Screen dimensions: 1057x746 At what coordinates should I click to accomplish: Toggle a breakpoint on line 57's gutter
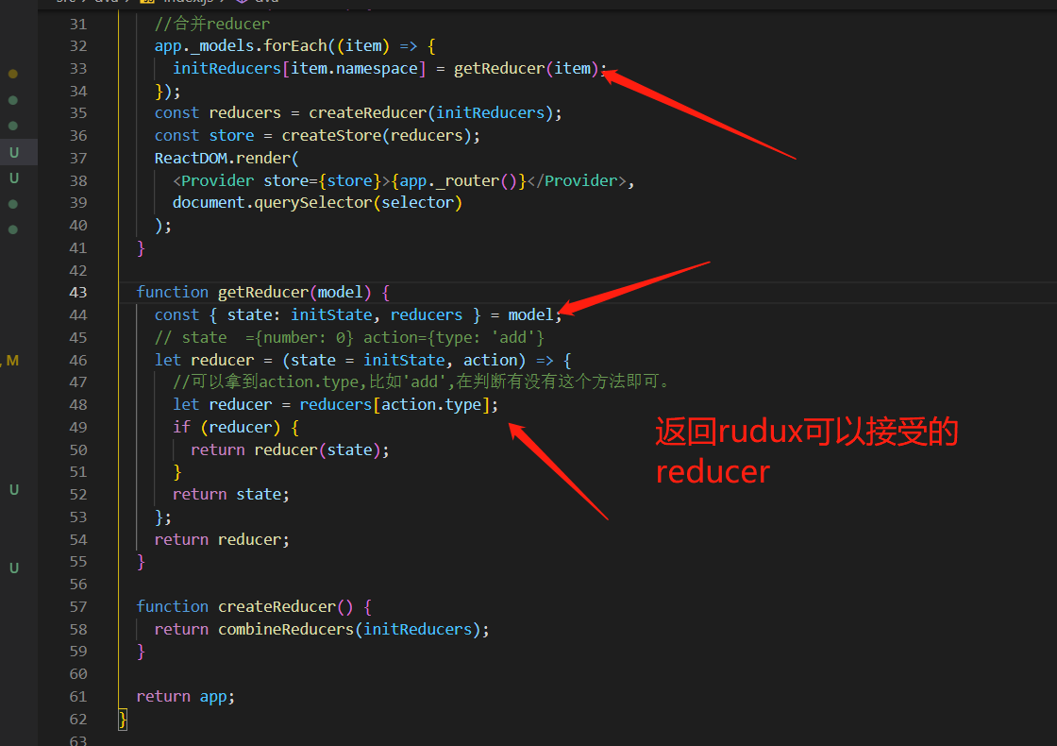54,606
